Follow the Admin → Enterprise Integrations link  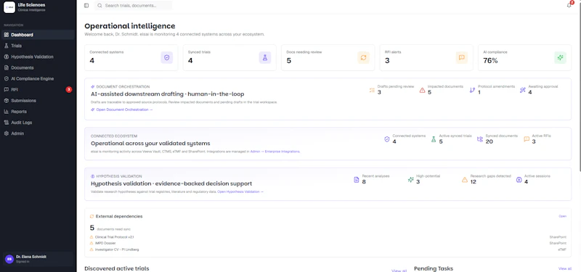275,152
